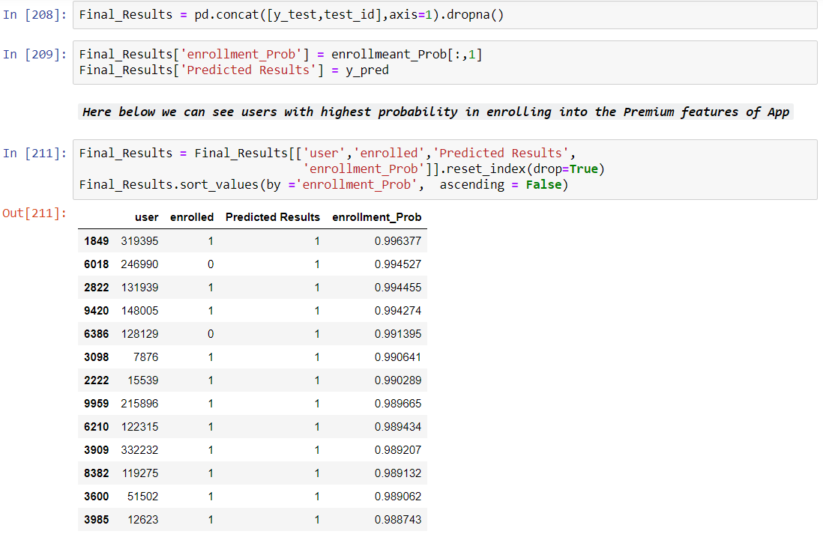Select probability value 0.989132
This screenshot has height=537, width=823.
[x=398, y=473]
